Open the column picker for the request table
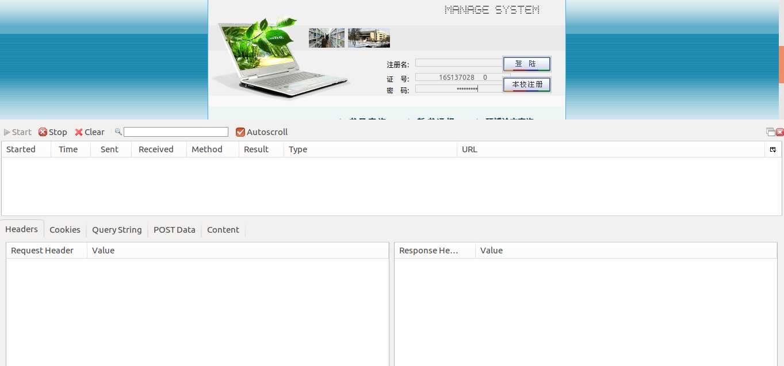The image size is (784, 366). [772, 149]
